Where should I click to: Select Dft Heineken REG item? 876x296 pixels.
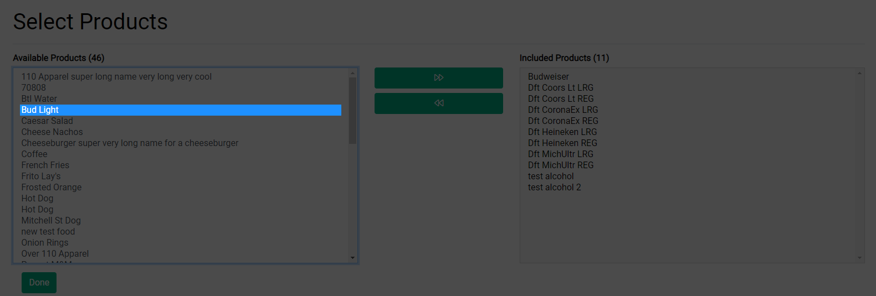tap(687, 143)
